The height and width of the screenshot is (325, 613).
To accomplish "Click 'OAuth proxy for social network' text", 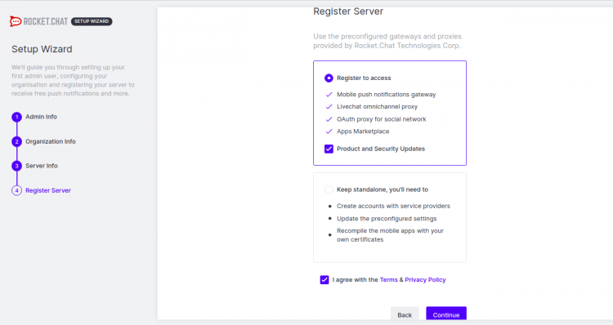I will pyautogui.click(x=382, y=119).
